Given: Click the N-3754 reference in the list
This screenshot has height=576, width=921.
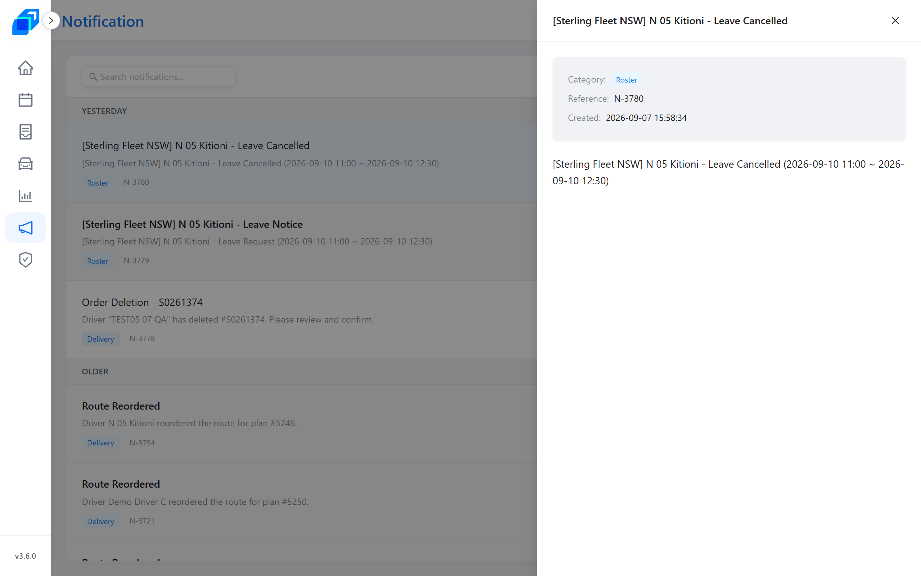Looking at the screenshot, I should (142, 443).
